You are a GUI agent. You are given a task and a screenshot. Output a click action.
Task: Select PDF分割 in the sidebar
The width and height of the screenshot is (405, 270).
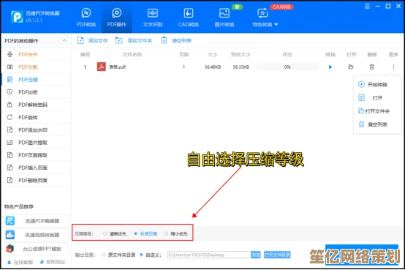coord(36,67)
